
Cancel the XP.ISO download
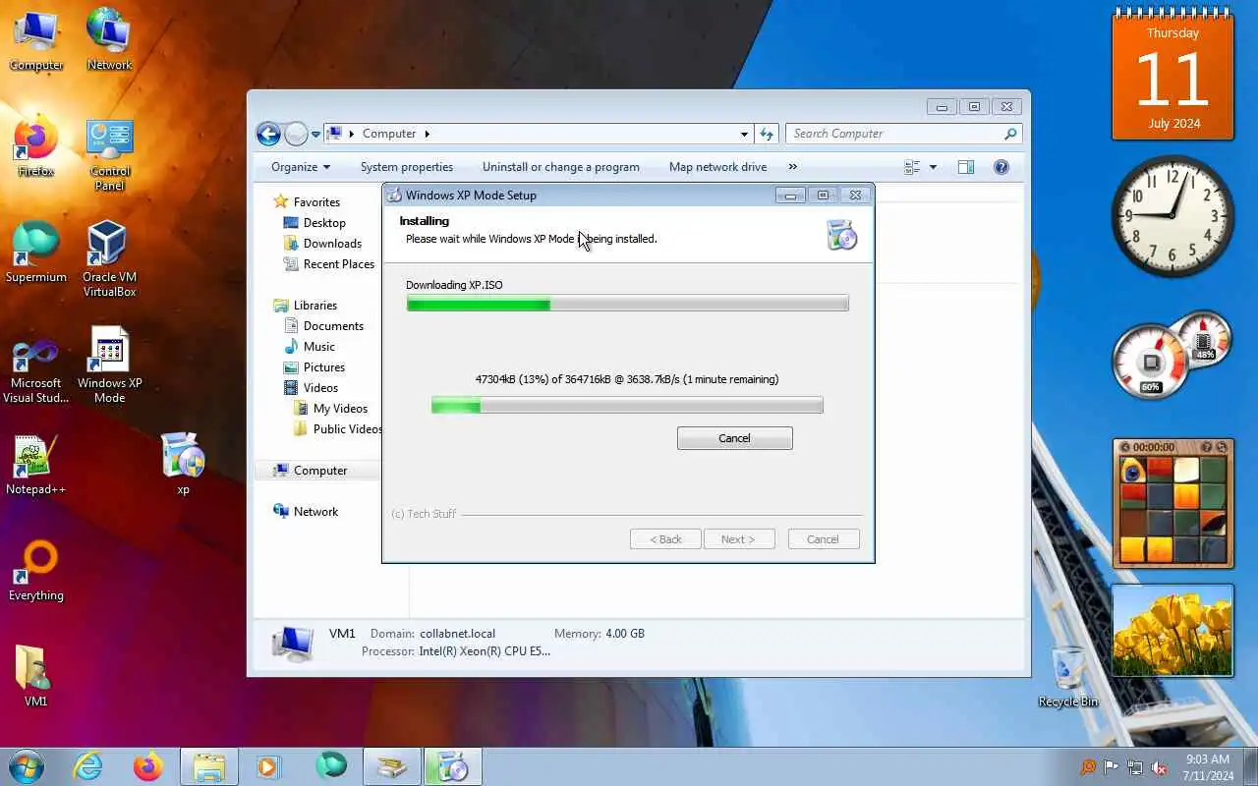pyautogui.click(x=734, y=438)
